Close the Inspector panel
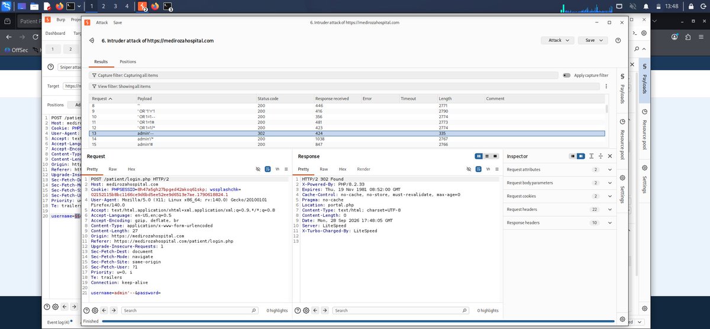The height and width of the screenshot is (329, 710). point(609,156)
